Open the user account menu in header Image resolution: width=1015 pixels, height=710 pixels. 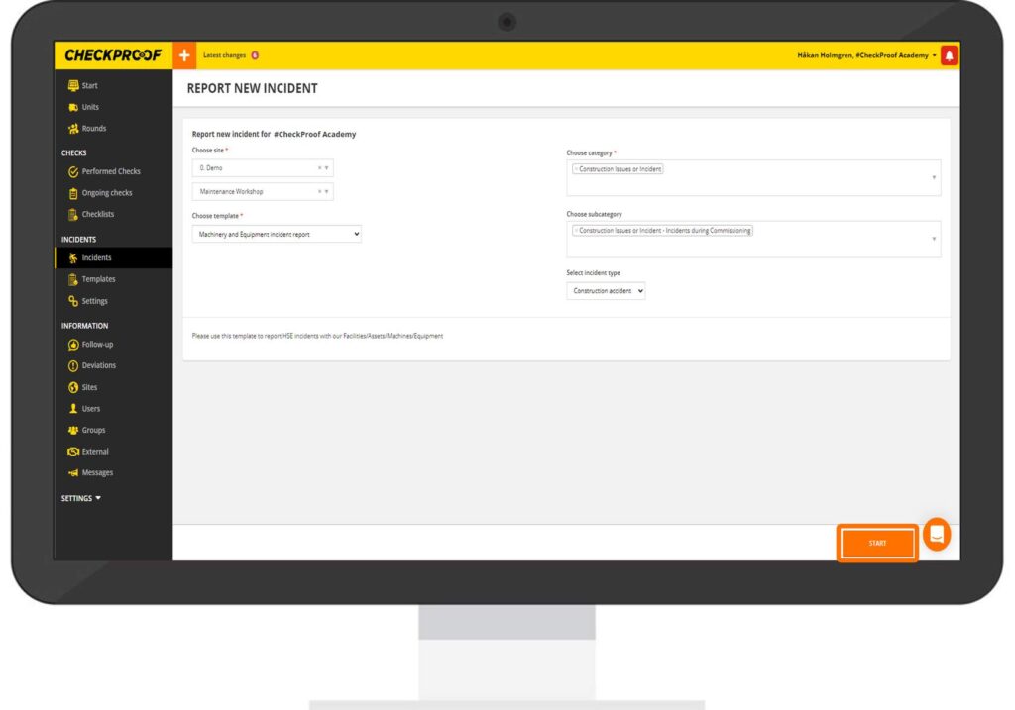point(865,55)
